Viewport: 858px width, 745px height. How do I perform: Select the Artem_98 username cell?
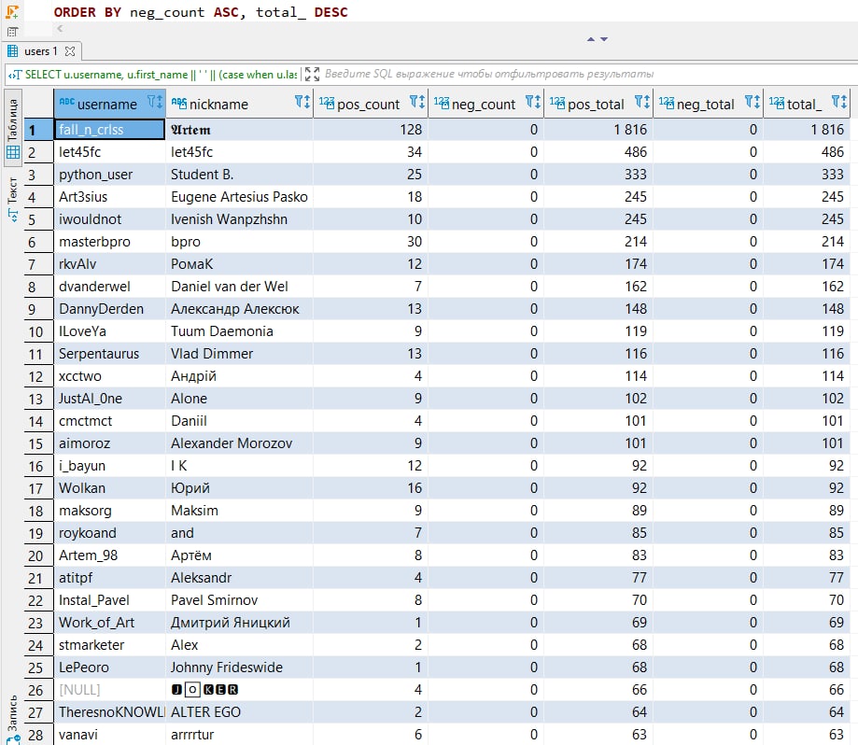[109, 555]
